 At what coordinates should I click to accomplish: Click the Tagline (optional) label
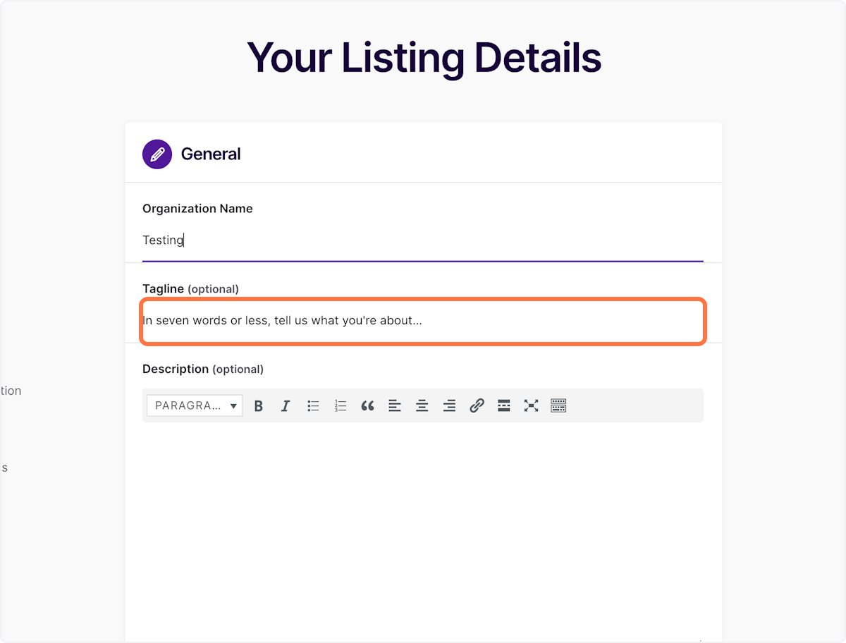tap(190, 288)
